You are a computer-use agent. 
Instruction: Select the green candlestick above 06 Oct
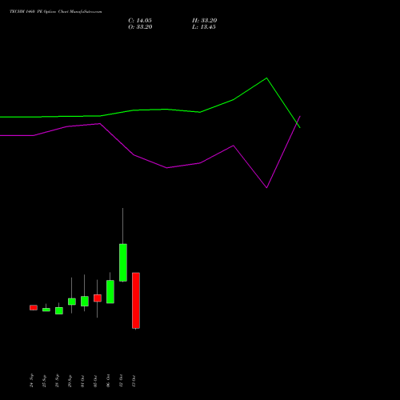110,291
